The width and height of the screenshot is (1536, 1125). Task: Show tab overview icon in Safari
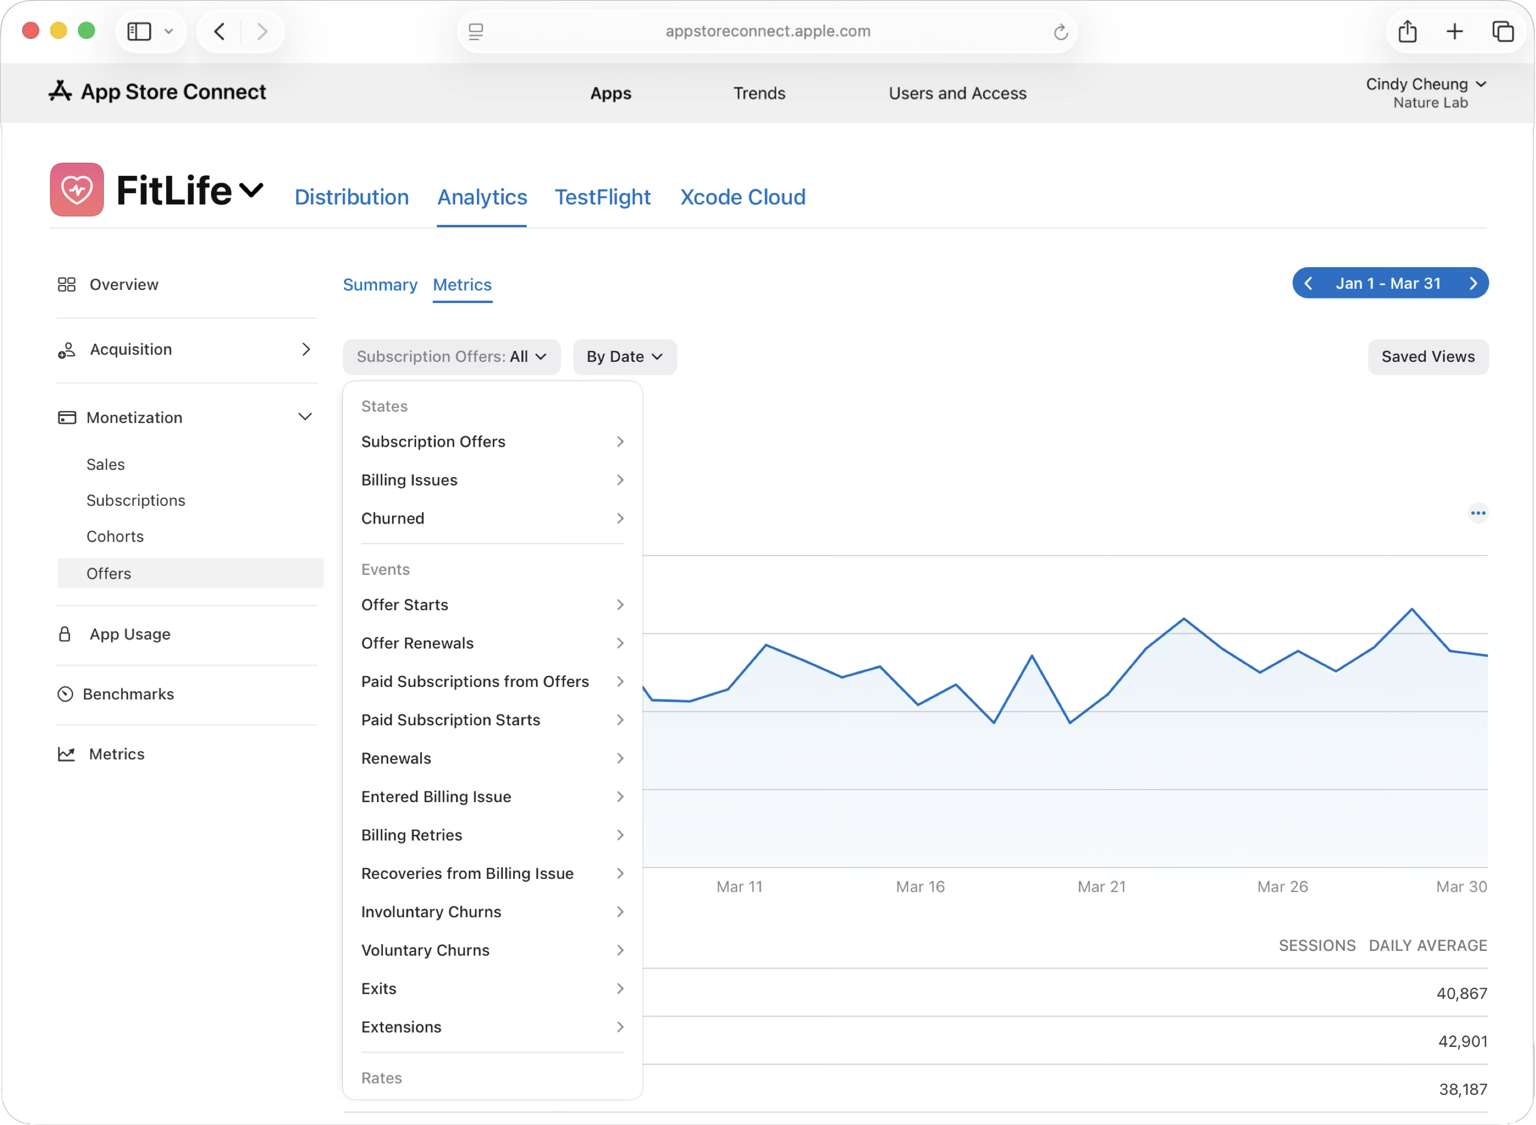coord(1502,31)
